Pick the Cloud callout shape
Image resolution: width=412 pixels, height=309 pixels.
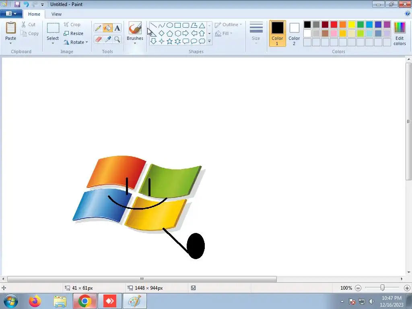(x=202, y=41)
